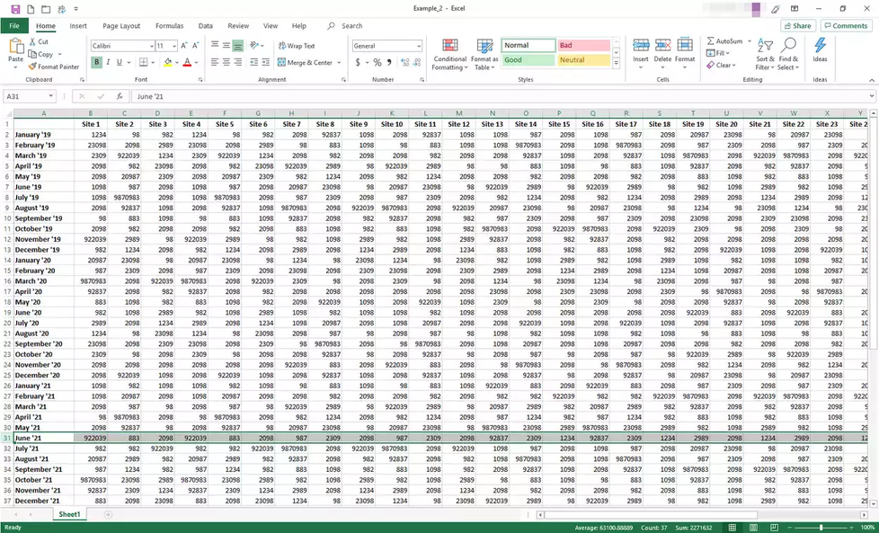Screen dimensions: 879x533
Task: Open the font name dropdown showing Calibri
Action: coord(148,46)
